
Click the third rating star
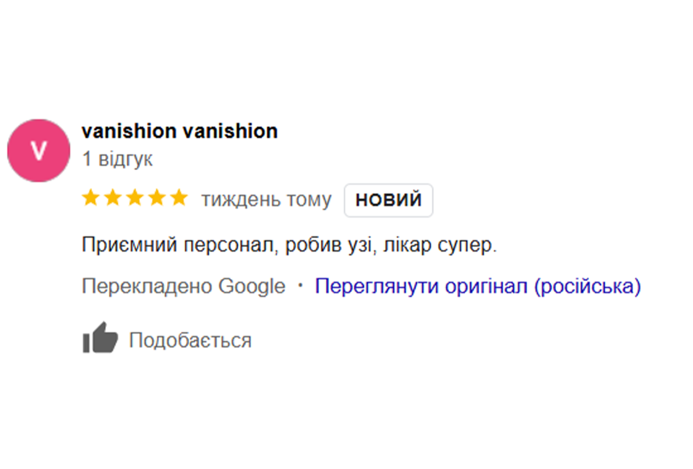(x=135, y=199)
